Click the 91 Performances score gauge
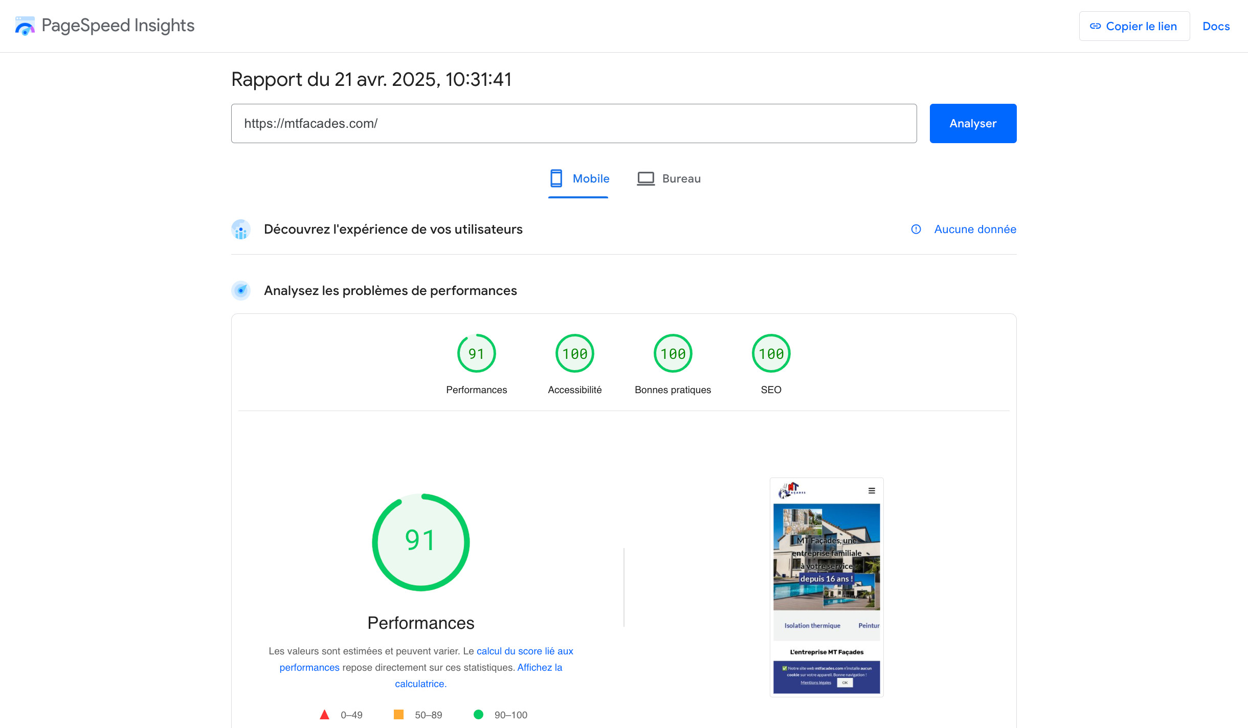Screen dimensions: 1248x728 click(420, 542)
